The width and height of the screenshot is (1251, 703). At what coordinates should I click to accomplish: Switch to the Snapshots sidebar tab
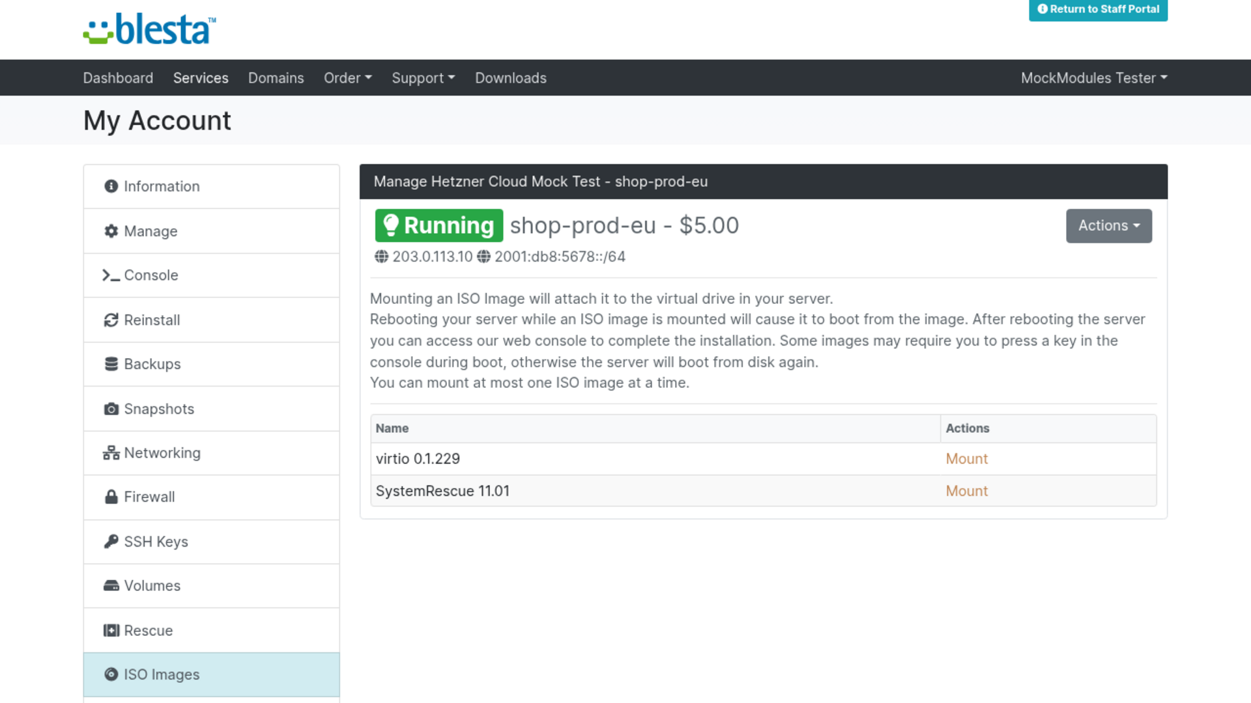[212, 409]
